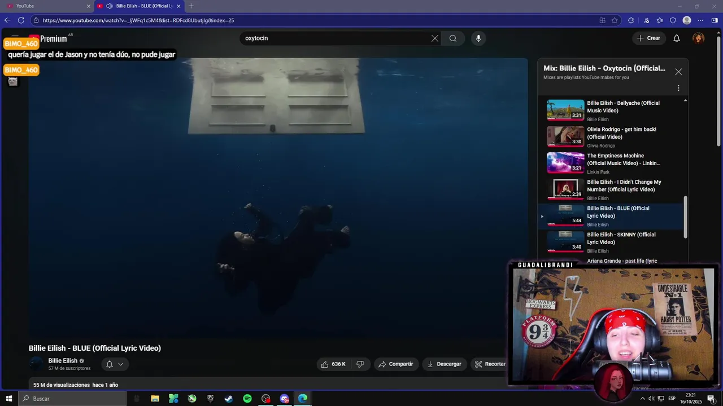Open system volume control
The height and width of the screenshot is (406, 723).
click(651, 399)
